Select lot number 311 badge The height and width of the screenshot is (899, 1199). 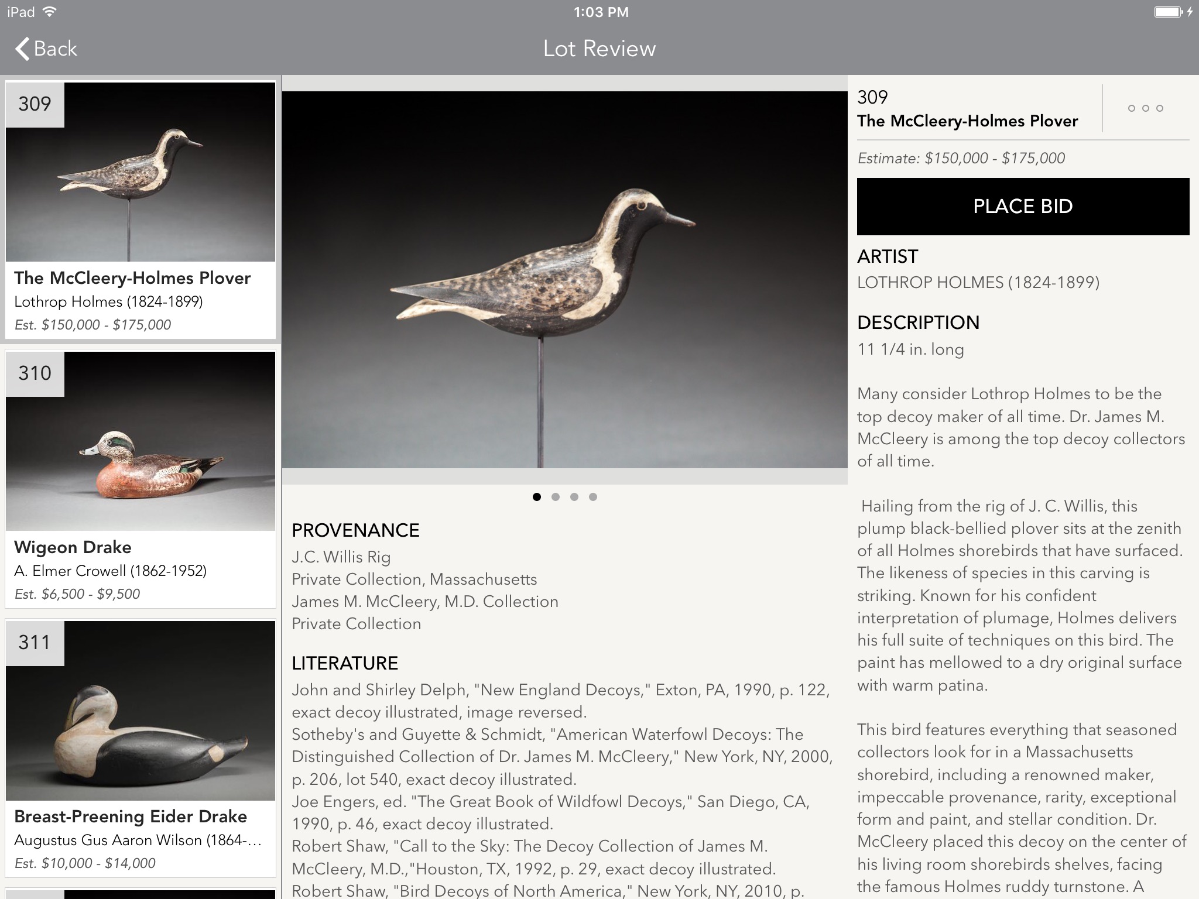(x=35, y=643)
